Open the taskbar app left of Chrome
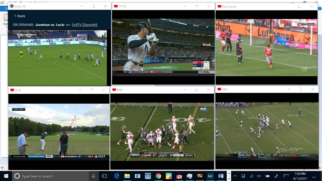This screenshot has width=322, height=181. click(148, 176)
